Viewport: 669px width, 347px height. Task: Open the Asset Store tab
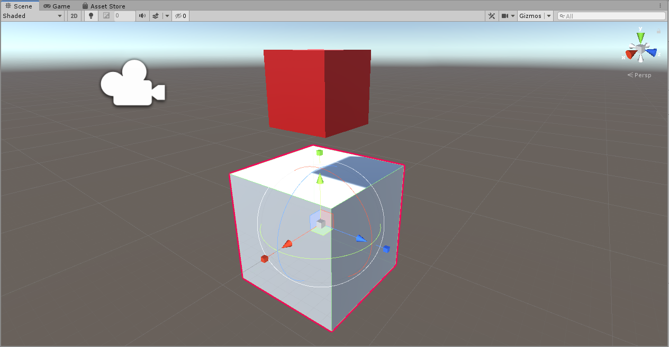pos(104,6)
